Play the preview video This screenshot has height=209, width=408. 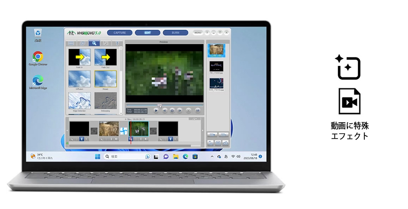156,110
